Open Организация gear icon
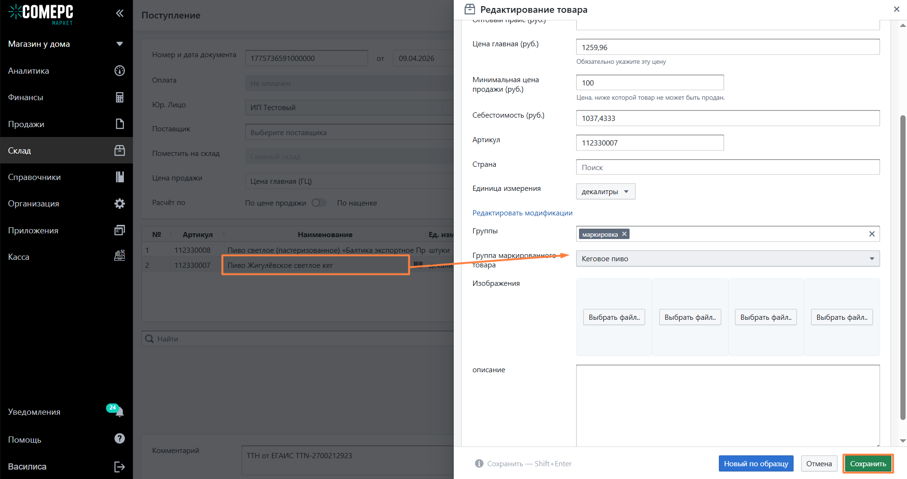The height and width of the screenshot is (479, 907). point(120,204)
